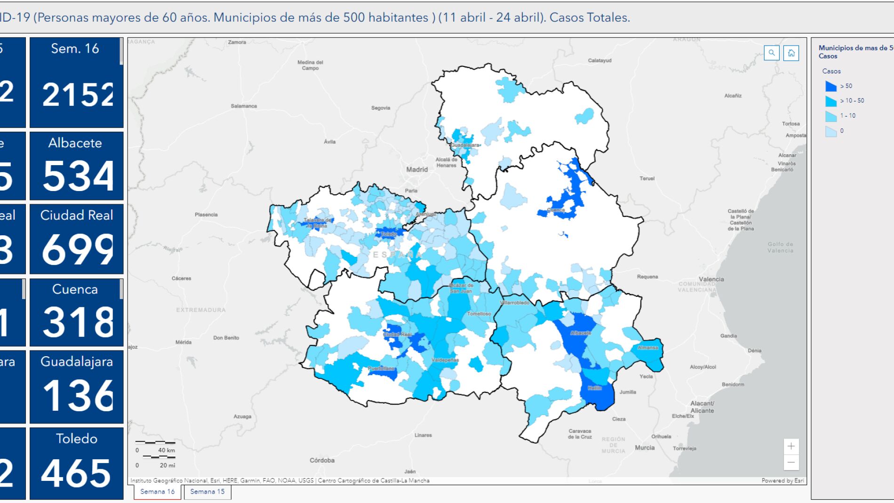
Task: Select the Albacete 534 indicator card
Action: pyautogui.click(x=76, y=166)
